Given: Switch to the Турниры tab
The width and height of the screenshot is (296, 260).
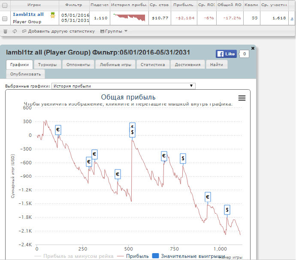Looking at the screenshot, I should click(47, 65).
